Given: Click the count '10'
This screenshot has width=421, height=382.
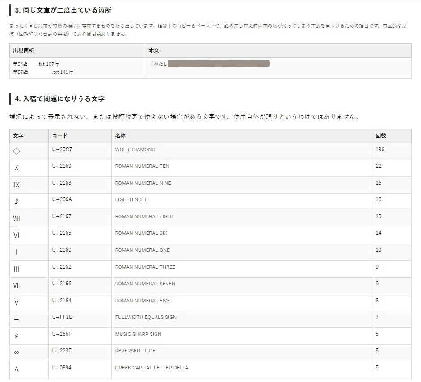Looking at the screenshot, I should point(378,250).
